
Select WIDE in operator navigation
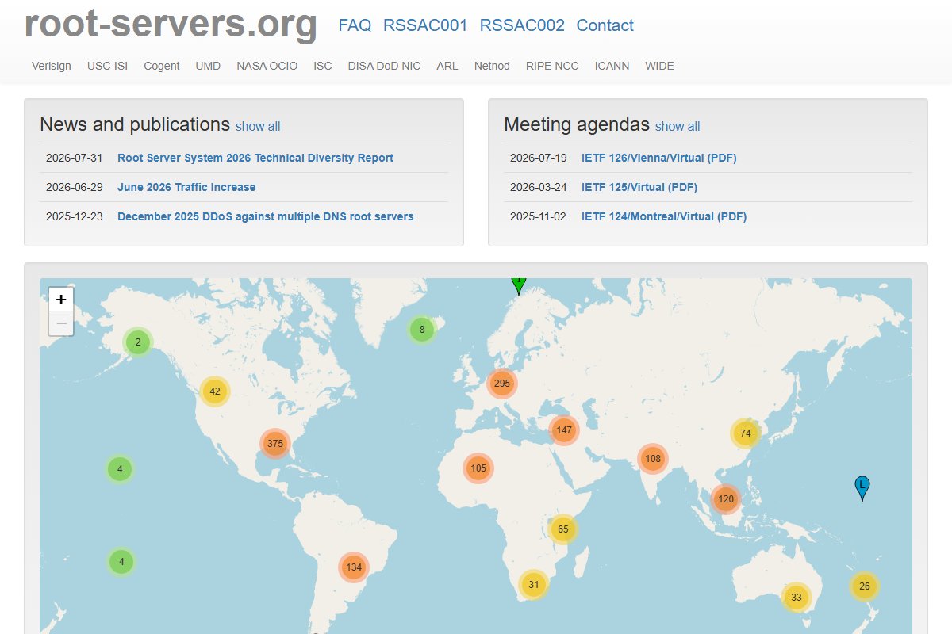click(659, 66)
